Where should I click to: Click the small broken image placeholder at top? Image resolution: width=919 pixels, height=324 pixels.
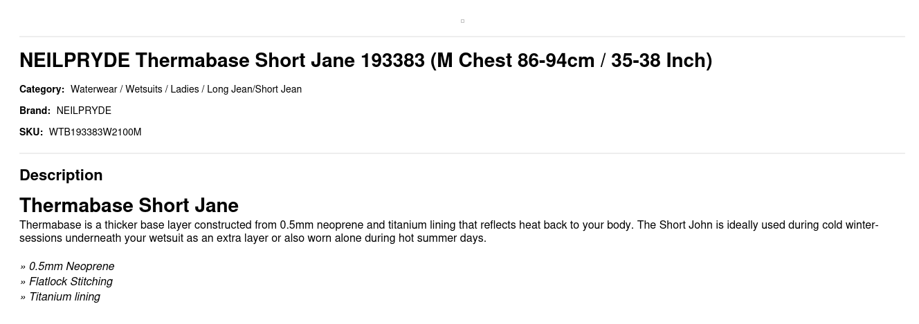(x=462, y=21)
